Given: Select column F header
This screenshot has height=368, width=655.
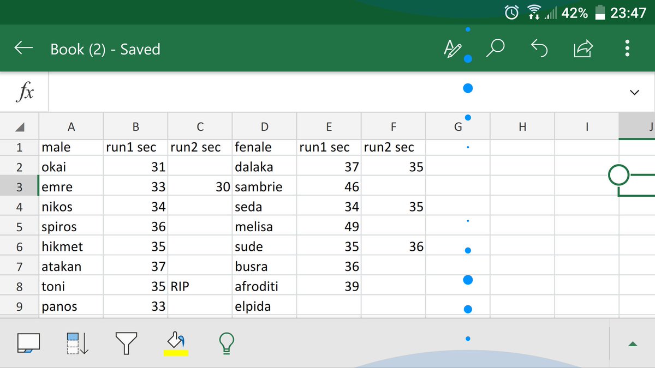Looking at the screenshot, I should point(393,127).
